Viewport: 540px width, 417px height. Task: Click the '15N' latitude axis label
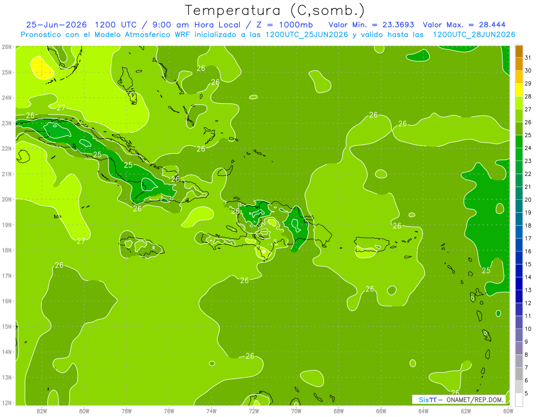click(x=6, y=326)
